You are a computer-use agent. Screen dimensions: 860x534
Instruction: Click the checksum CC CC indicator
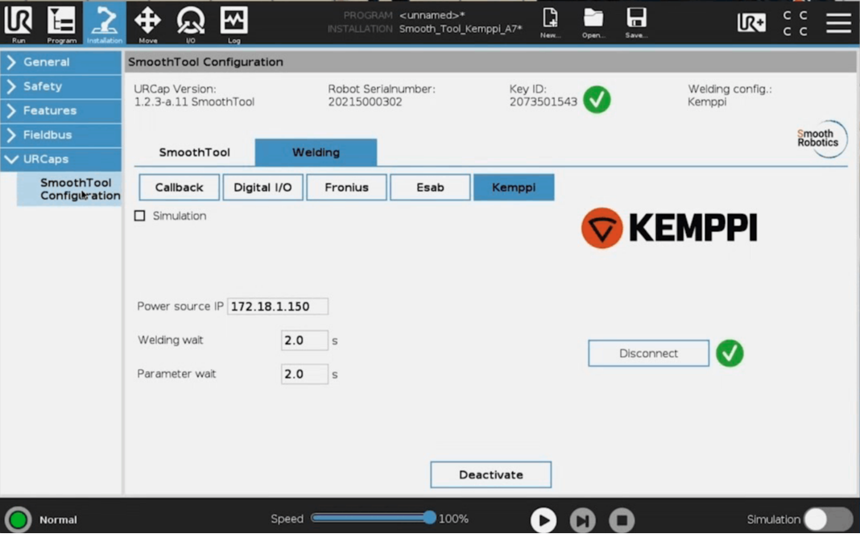(795, 23)
